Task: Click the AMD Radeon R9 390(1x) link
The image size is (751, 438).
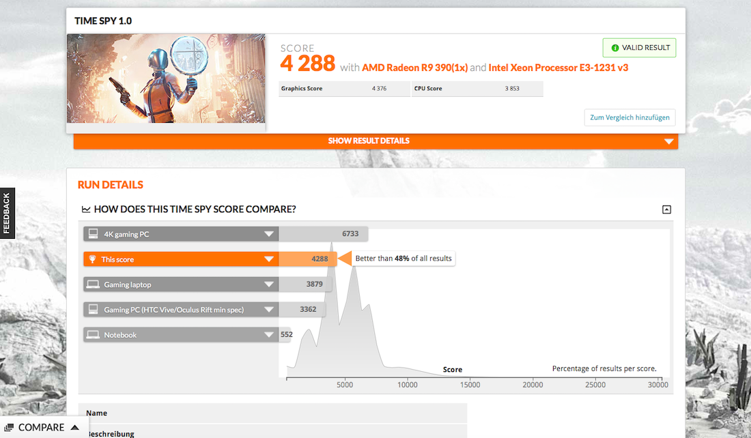Action: click(x=415, y=68)
